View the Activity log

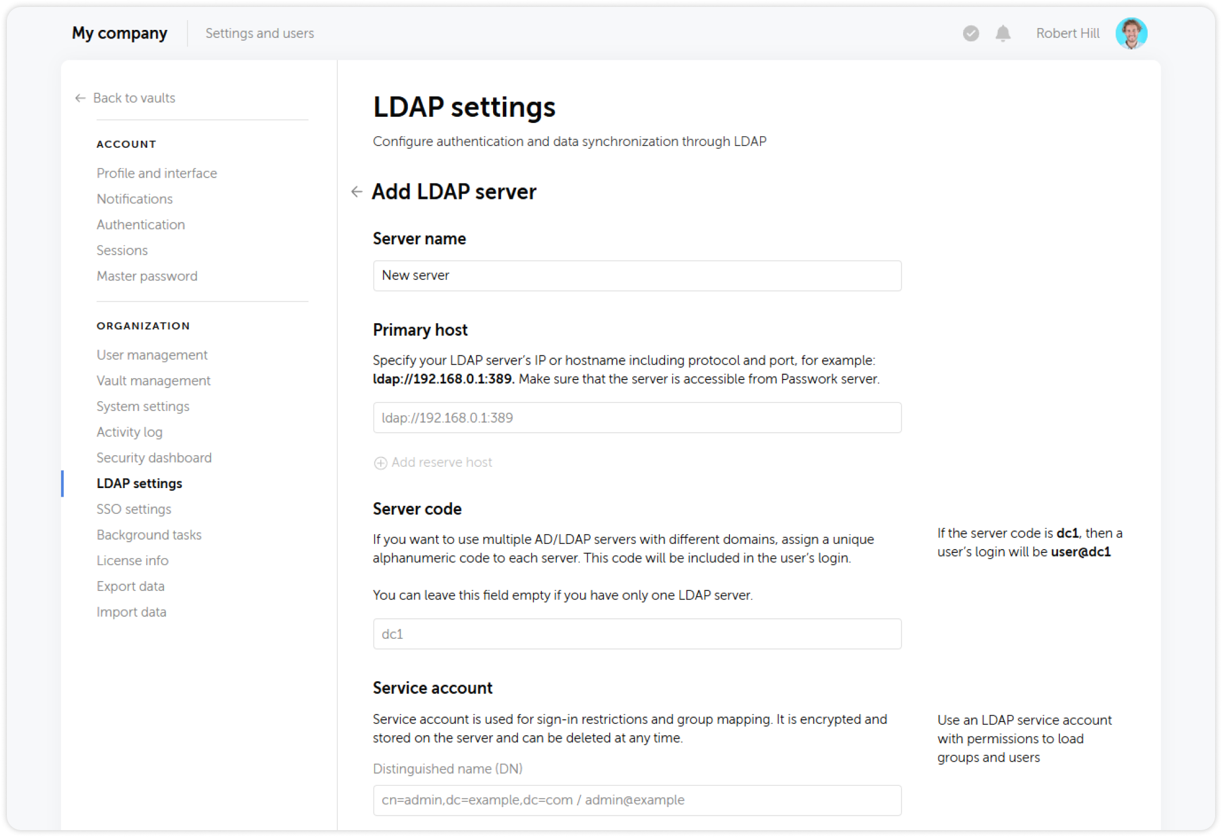coord(129,432)
